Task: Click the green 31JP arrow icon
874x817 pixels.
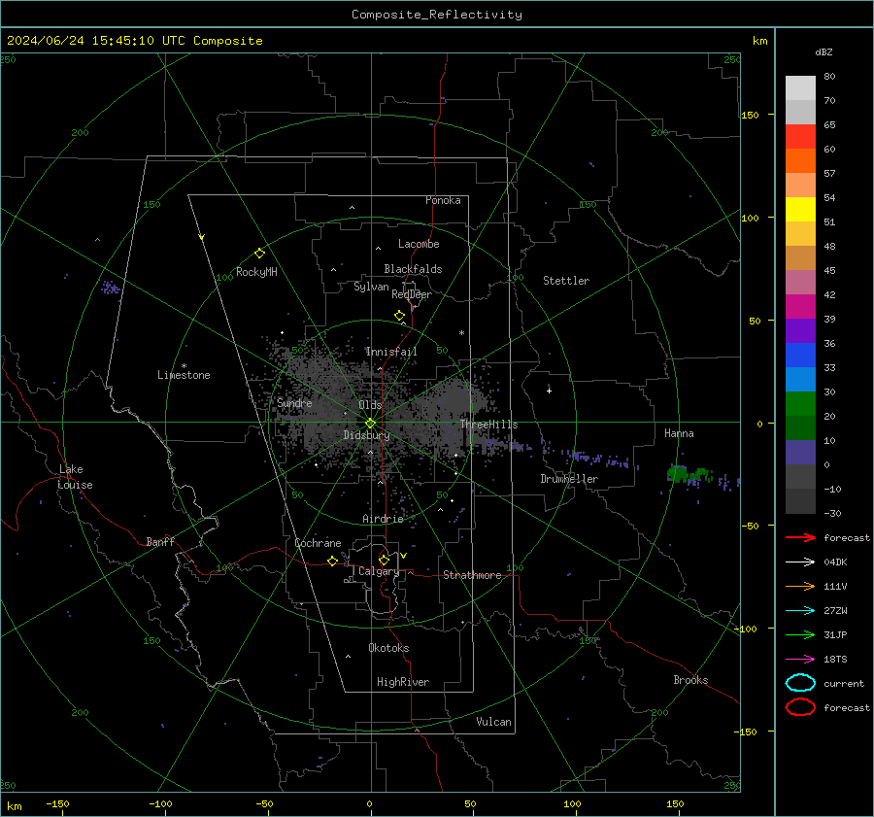Action: pyautogui.click(x=800, y=634)
